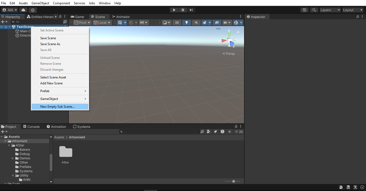This screenshot has width=366, height=191.
Task: Switch to the Console tab
Action: tap(31, 127)
